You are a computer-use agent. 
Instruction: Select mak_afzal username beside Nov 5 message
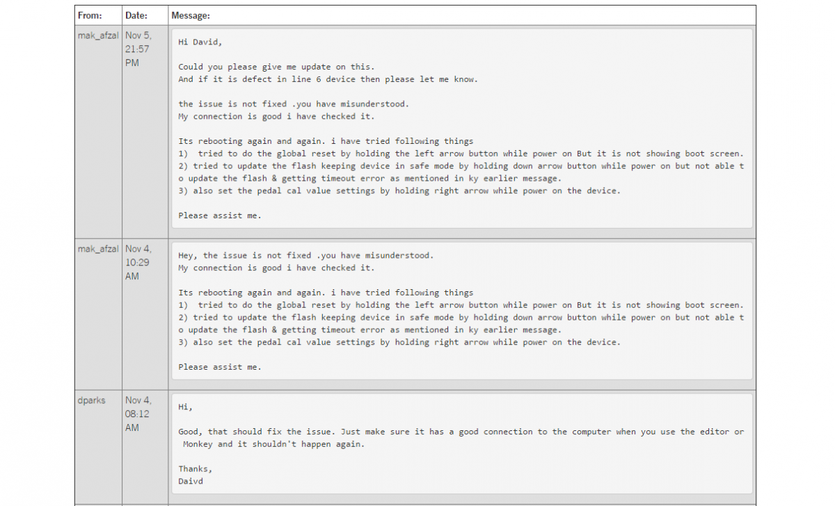point(98,35)
